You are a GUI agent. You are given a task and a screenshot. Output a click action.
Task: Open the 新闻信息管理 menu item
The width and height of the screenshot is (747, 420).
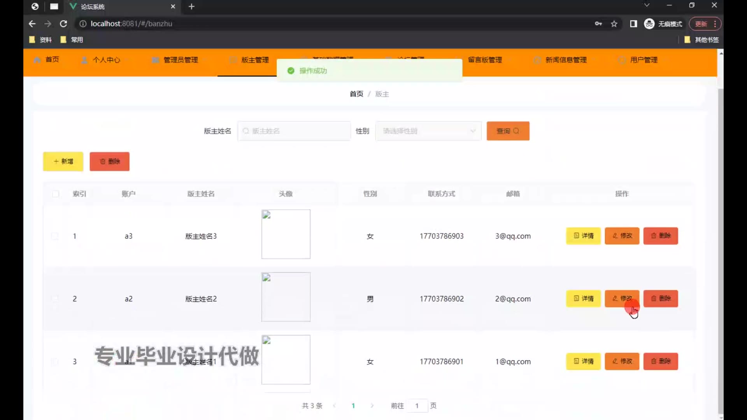tap(566, 60)
